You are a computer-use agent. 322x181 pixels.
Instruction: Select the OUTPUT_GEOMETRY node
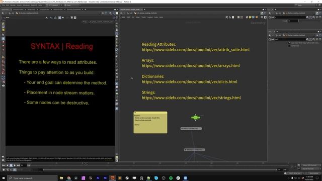tap(191, 129)
